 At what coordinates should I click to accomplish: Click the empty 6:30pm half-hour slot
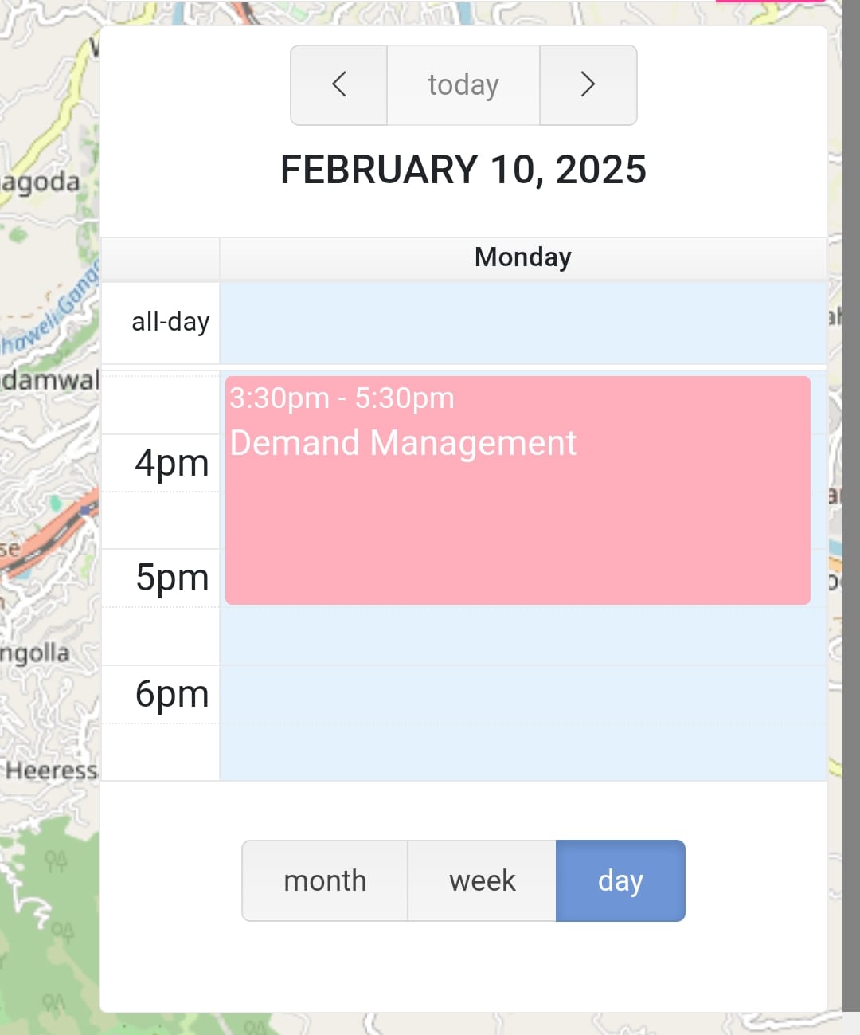pyautogui.click(x=522, y=752)
